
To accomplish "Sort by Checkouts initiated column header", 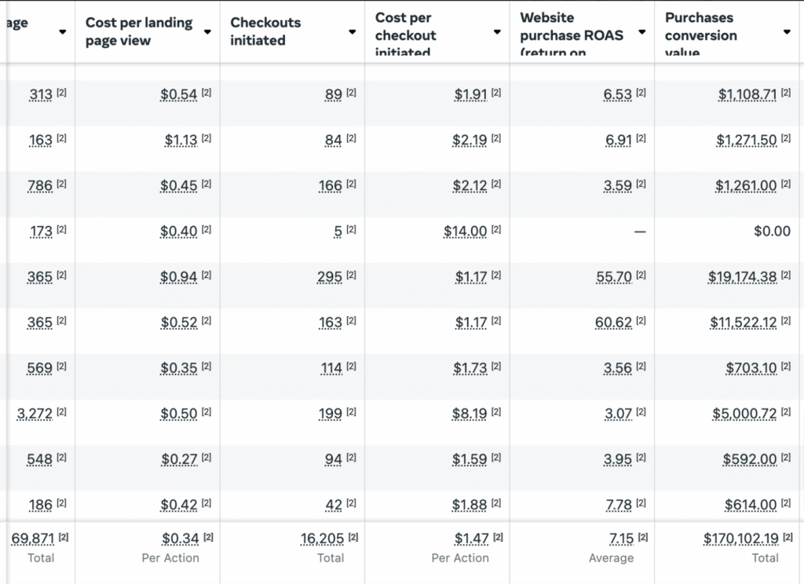I will [x=265, y=31].
